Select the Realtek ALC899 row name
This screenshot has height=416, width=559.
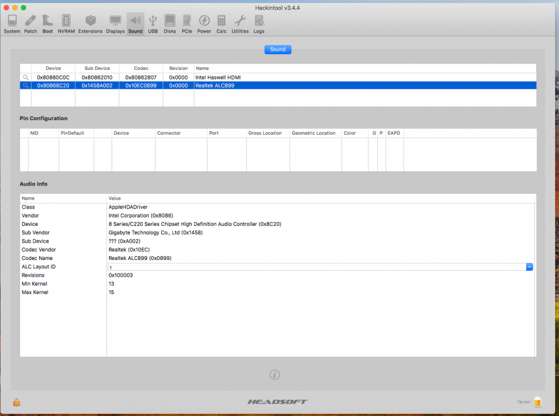coord(215,86)
